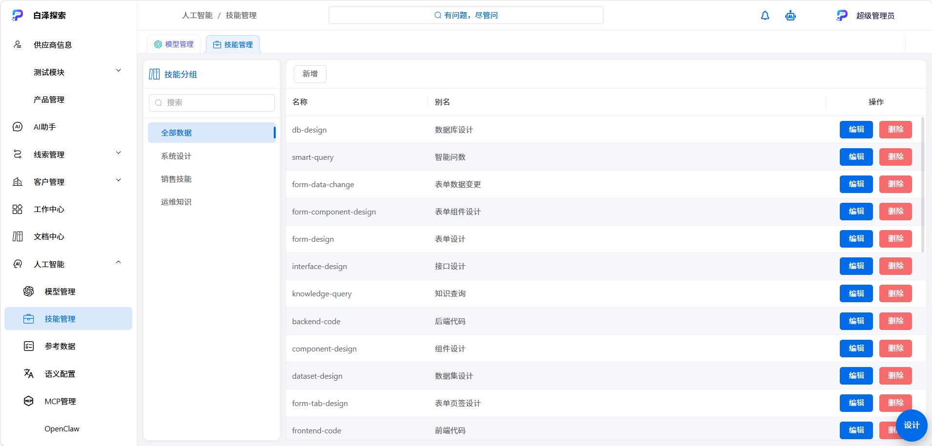Click the 人工智能 sidebar icon
932x446 pixels.
tap(18, 264)
